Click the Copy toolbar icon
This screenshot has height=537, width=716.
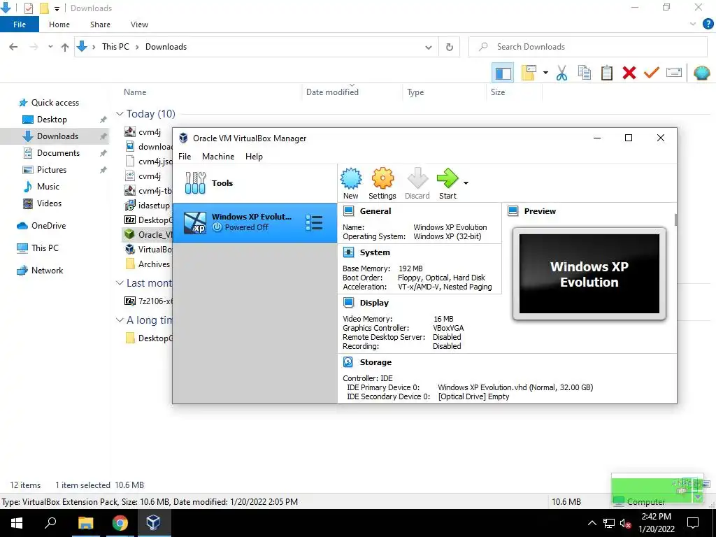(x=584, y=73)
